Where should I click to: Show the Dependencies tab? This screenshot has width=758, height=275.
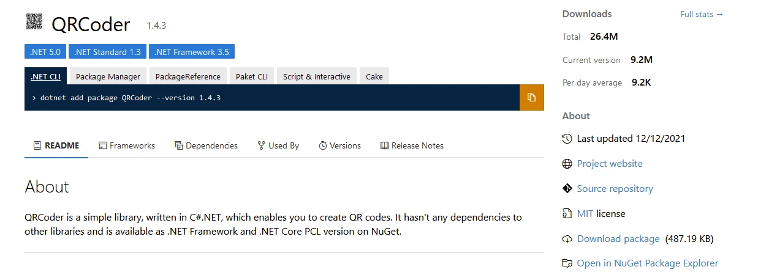point(206,145)
